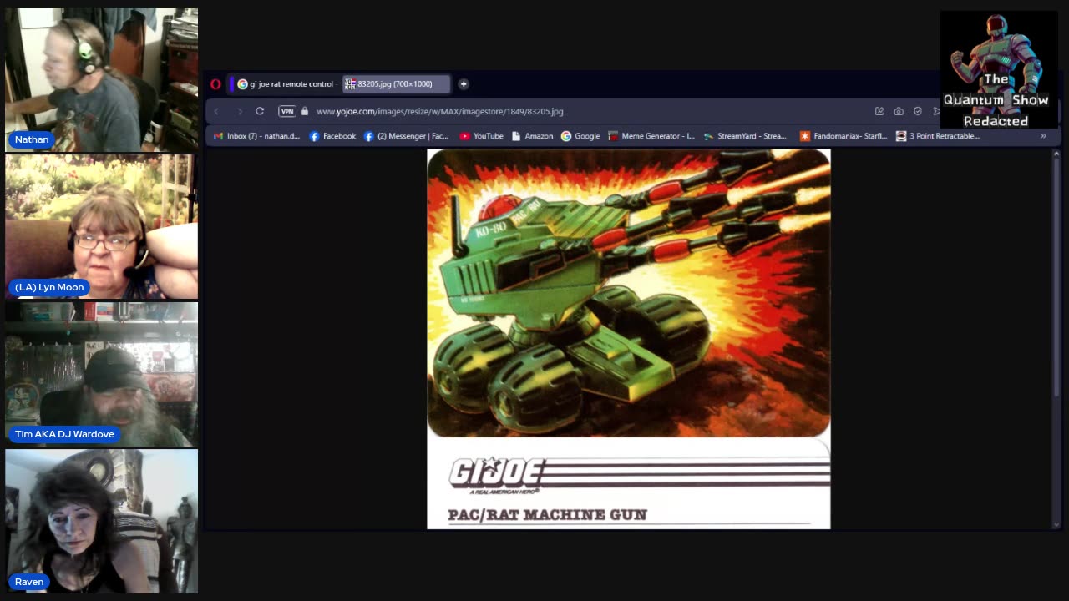The height and width of the screenshot is (601, 1069).
Task: Open the YouTube bookmark
Action: click(x=482, y=136)
